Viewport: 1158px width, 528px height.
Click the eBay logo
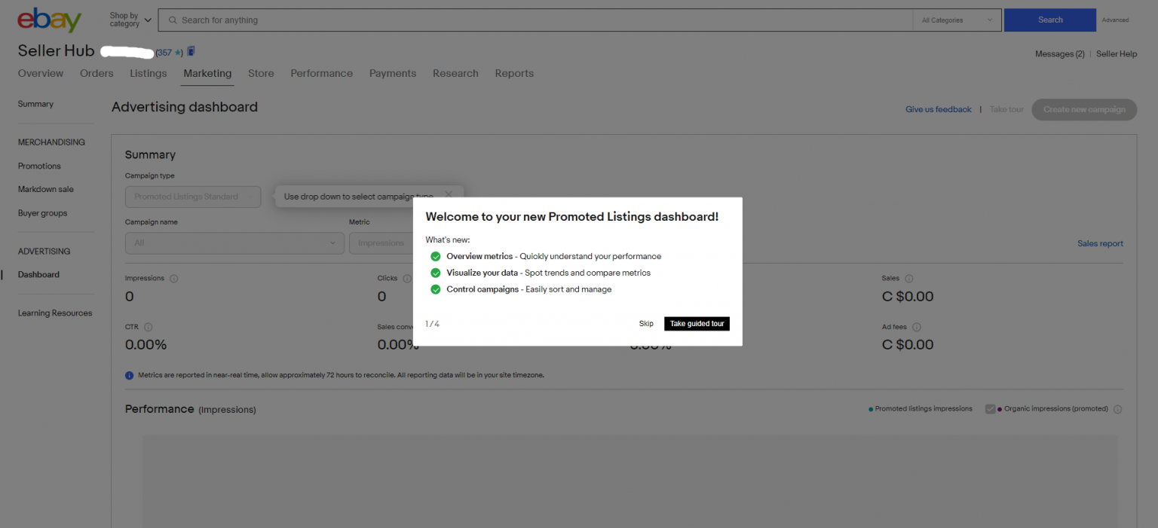[x=49, y=20]
